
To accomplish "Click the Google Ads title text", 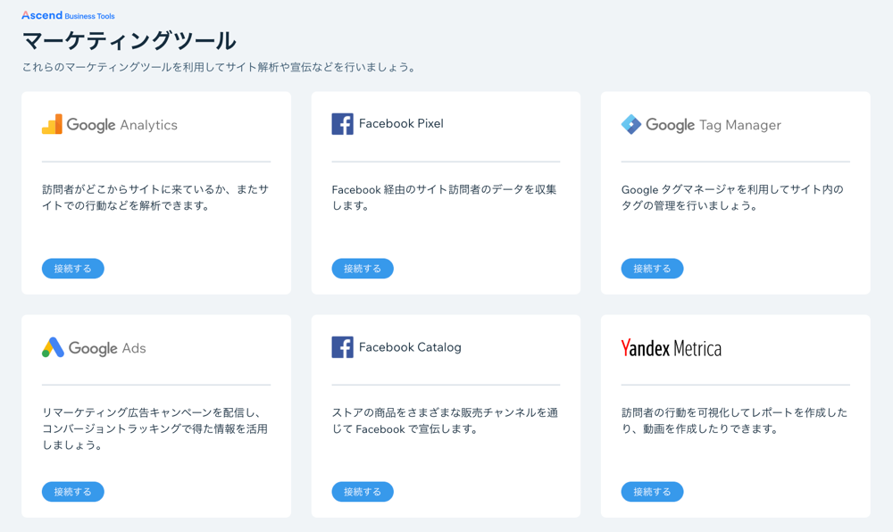I will click(x=107, y=347).
